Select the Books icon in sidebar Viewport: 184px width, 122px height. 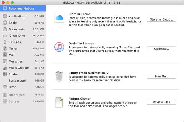(5, 23)
